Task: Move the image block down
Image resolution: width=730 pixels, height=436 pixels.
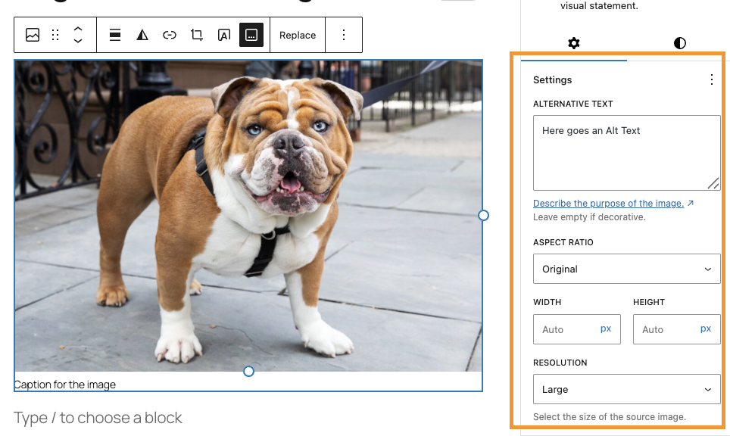Action: click(x=77, y=41)
